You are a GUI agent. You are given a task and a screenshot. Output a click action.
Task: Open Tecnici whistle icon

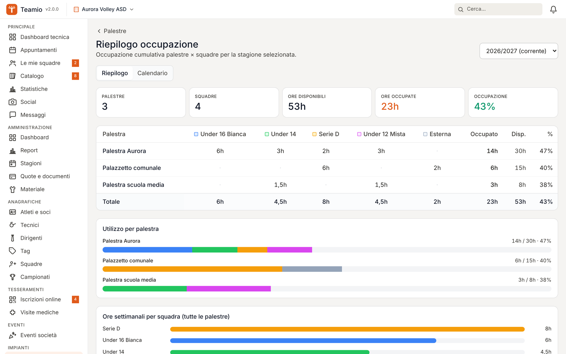click(x=12, y=225)
